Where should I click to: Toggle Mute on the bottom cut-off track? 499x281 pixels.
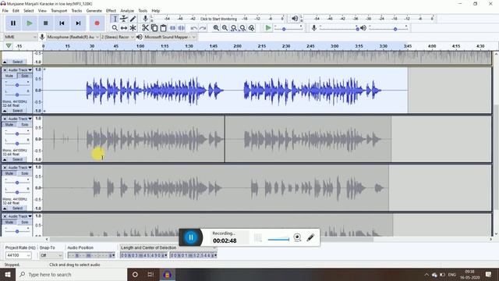(9, 222)
